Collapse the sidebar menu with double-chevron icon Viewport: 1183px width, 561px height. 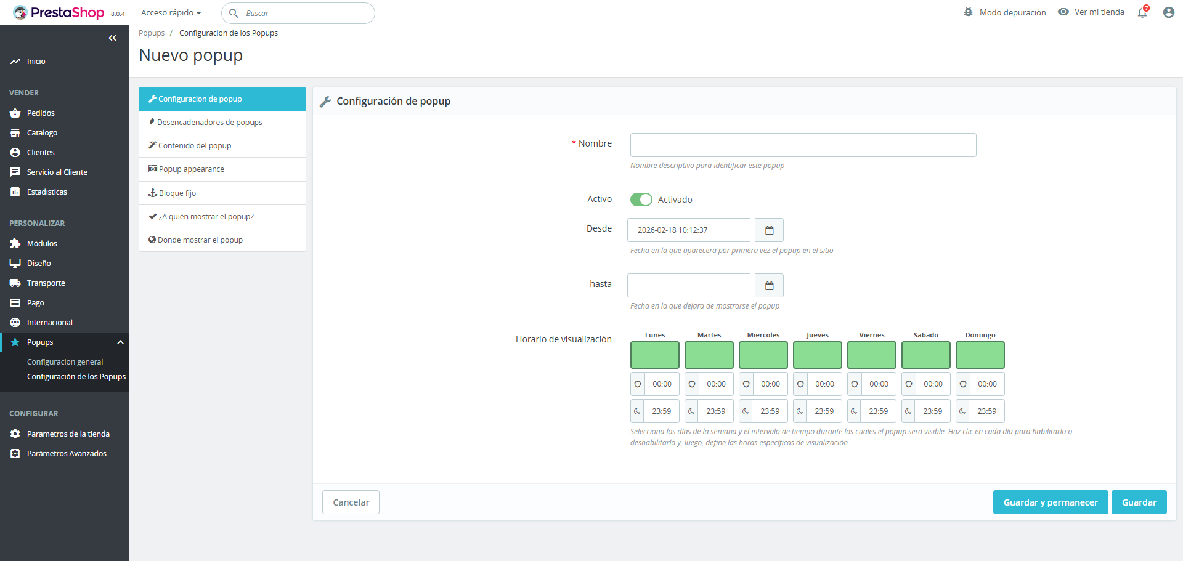coord(112,38)
